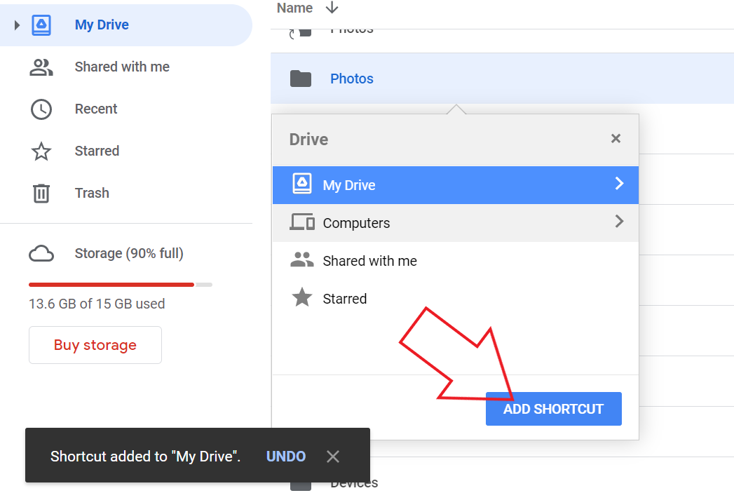This screenshot has height=493, width=734.
Task: Click the Recent clock icon
Action: (x=41, y=109)
